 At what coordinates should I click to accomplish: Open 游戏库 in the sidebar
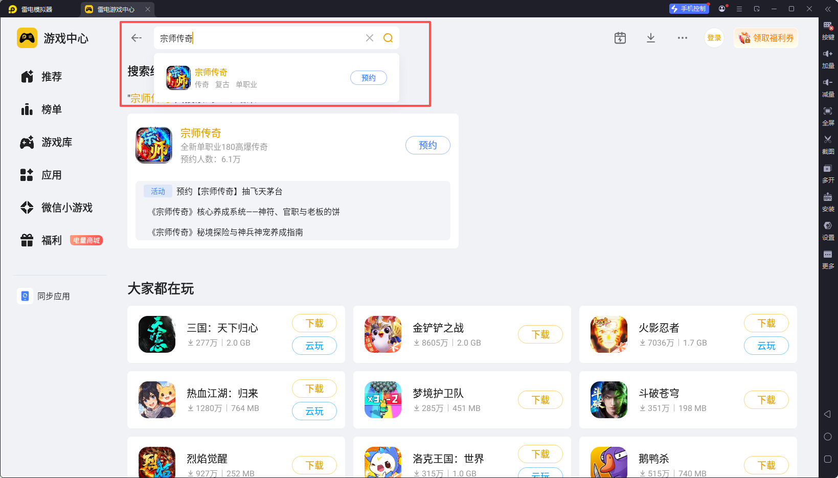(46, 142)
